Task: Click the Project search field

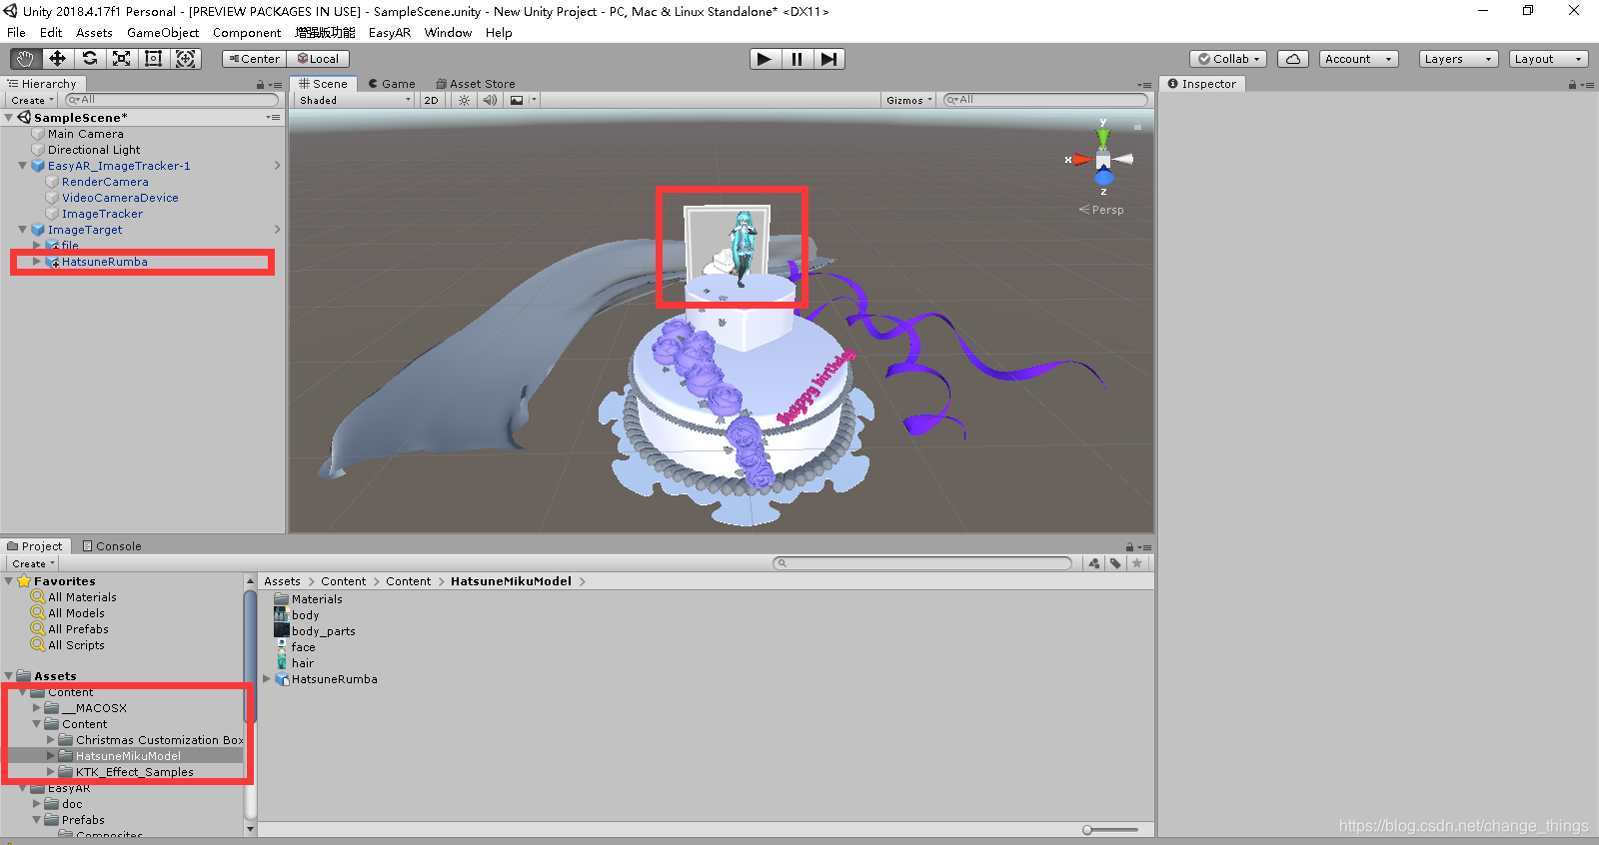Action: [x=923, y=563]
